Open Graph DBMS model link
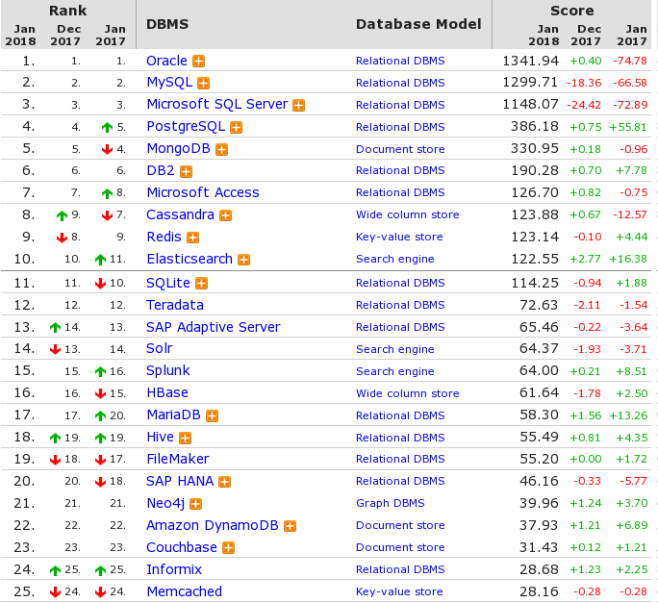Image resolution: width=658 pixels, height=603 pixels. [390, 503]
